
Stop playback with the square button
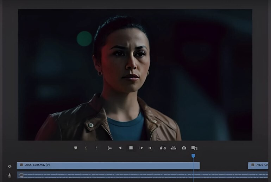(131, 148)
